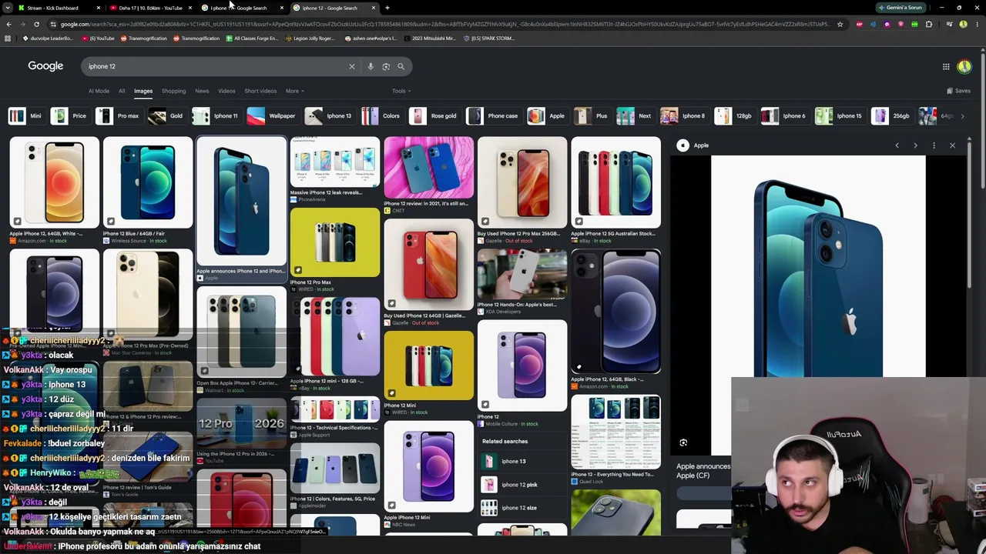This screenshot has height=554, width=986.
Task: Select the Wallpaper filter chip
Action: pyautogui.click(x=272, y=116)
